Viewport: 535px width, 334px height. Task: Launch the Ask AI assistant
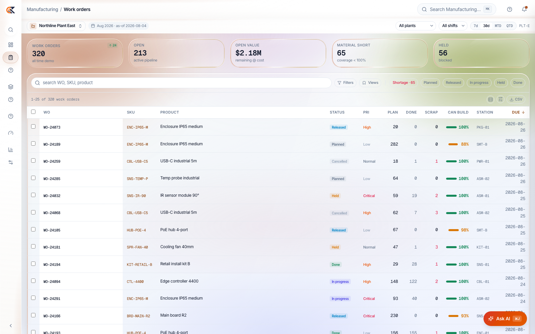pos(505,319)
